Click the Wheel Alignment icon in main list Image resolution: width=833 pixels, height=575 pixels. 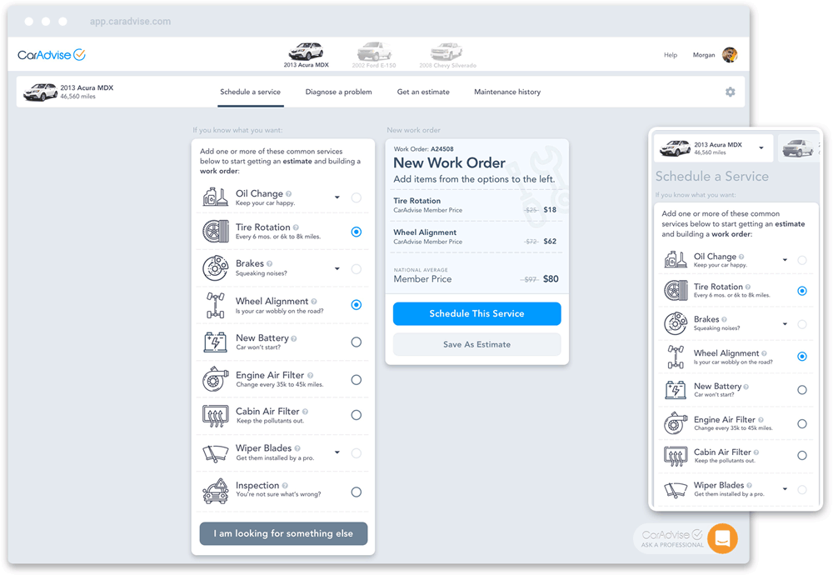tap(215, 305)
